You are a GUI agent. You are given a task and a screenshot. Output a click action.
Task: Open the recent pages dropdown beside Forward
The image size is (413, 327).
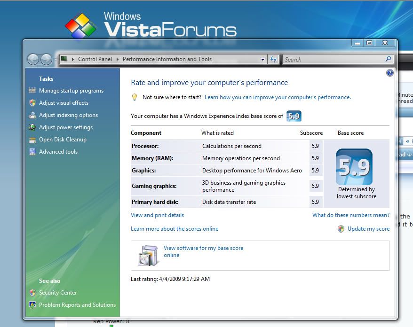56,60
